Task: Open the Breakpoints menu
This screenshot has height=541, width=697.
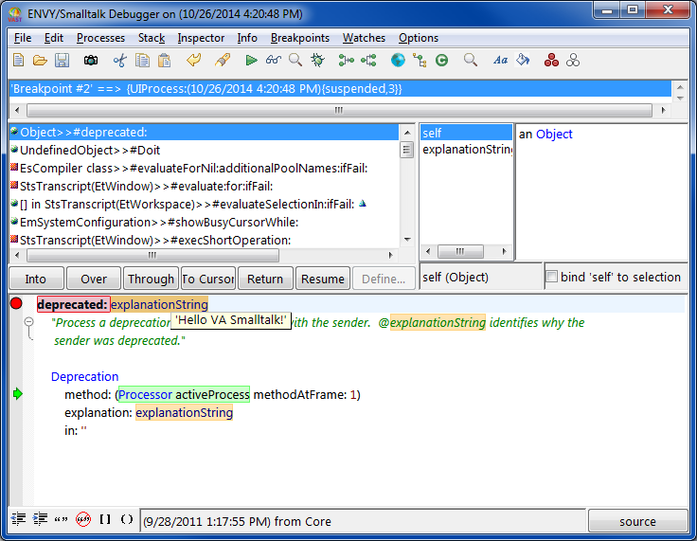Action: pyautogui.click(x=299, y=38)
